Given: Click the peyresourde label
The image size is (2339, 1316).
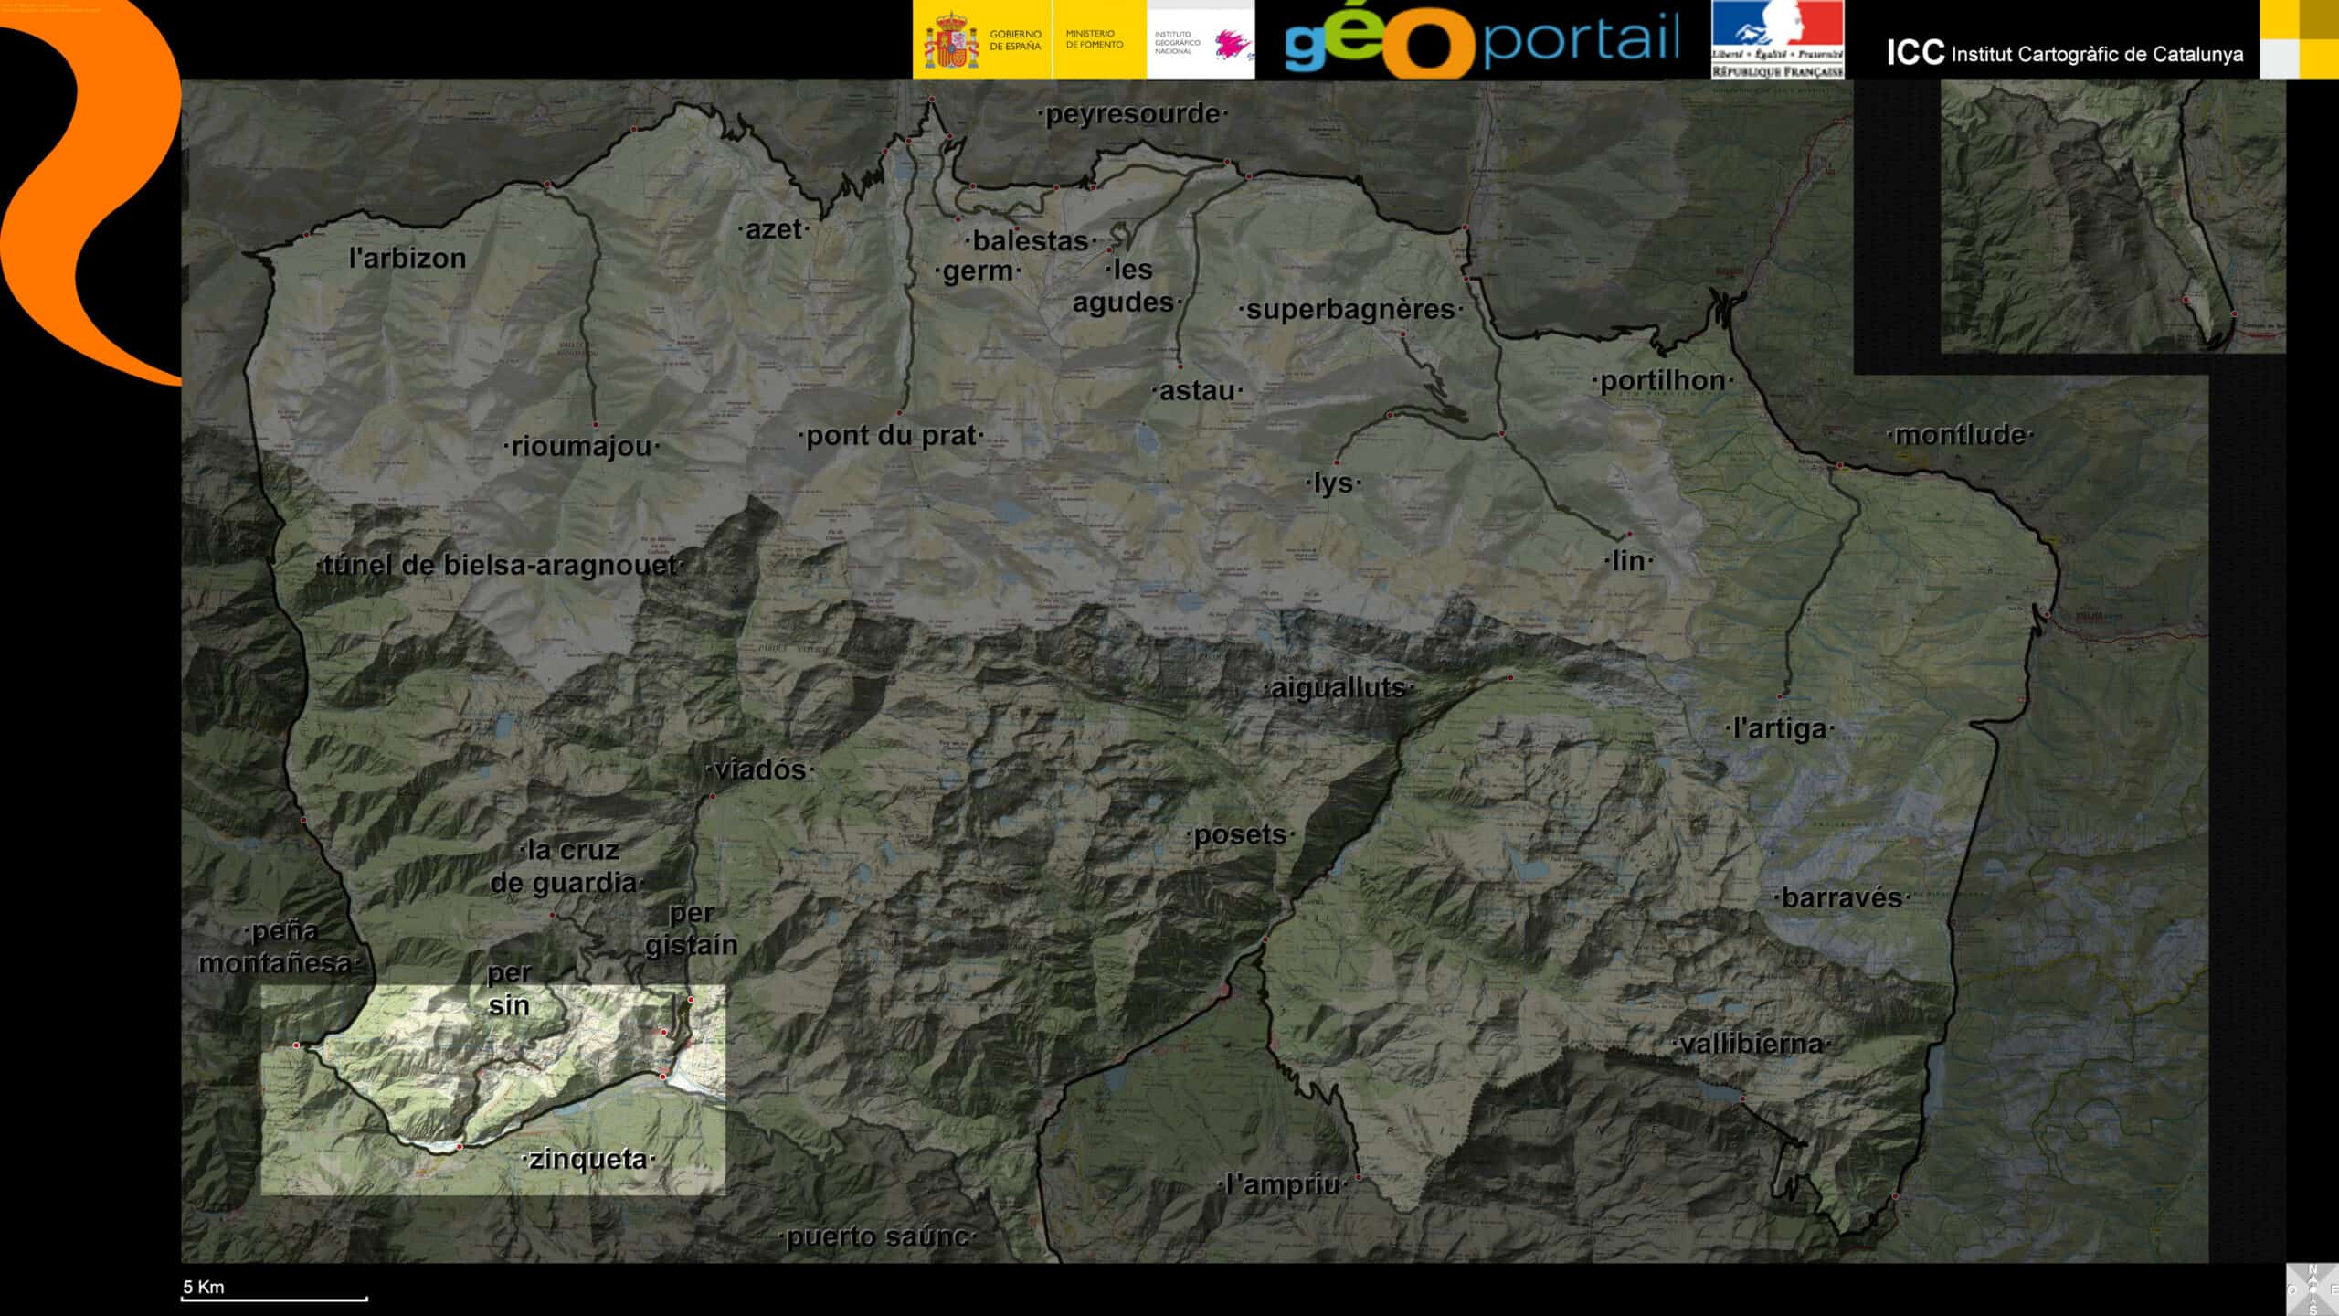Looking at the screenshot, I should (x=1133, y=114).
